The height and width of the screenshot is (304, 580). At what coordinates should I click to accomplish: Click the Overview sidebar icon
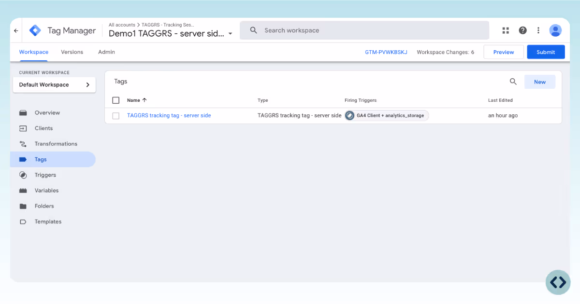pyautogui.click(x=23, y=113)
